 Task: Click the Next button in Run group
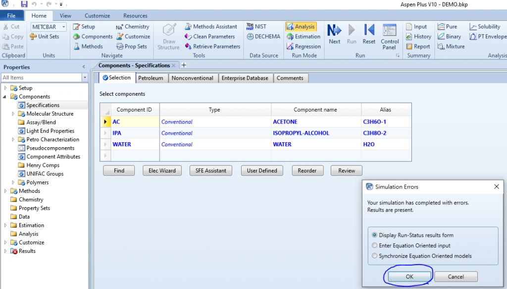click(x=334, y=34)
